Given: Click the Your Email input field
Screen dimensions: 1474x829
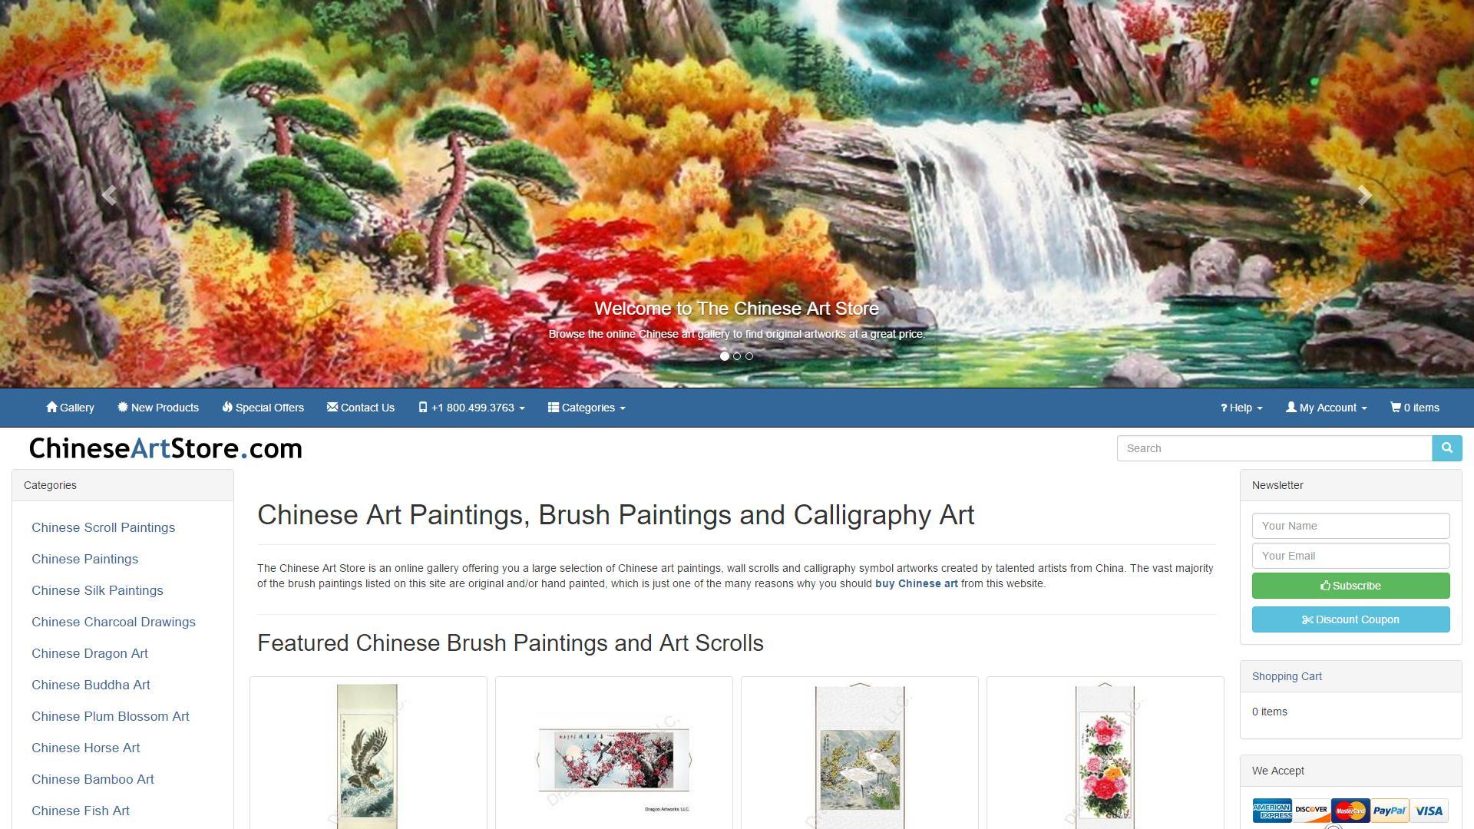Looking at the screenshot, I should [1350, 556].
